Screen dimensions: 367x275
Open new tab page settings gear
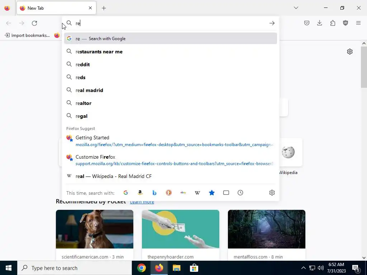coord(350,52)
